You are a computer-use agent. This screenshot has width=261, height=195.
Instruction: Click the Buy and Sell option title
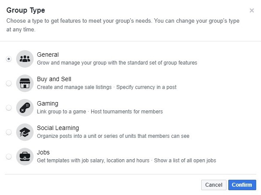click(x=54, y=79)
